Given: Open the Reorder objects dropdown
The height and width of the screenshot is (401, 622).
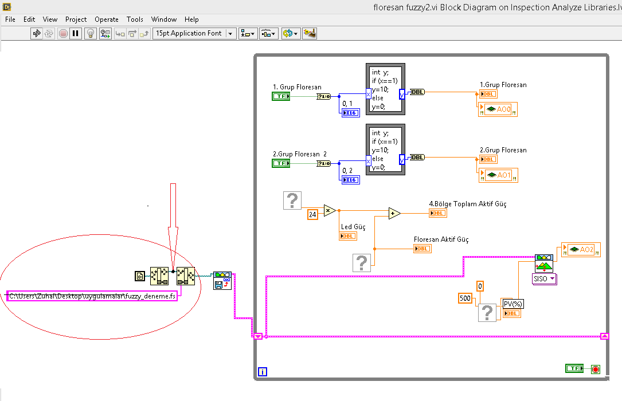Looking at the screenshot, I should point(291,33).
